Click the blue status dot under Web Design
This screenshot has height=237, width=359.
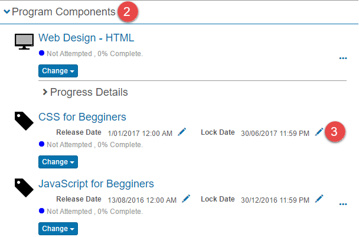point(41,53)
